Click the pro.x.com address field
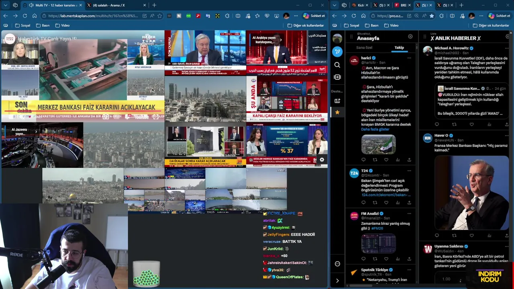This screenshot has height=289, width=514. [390, 16]
